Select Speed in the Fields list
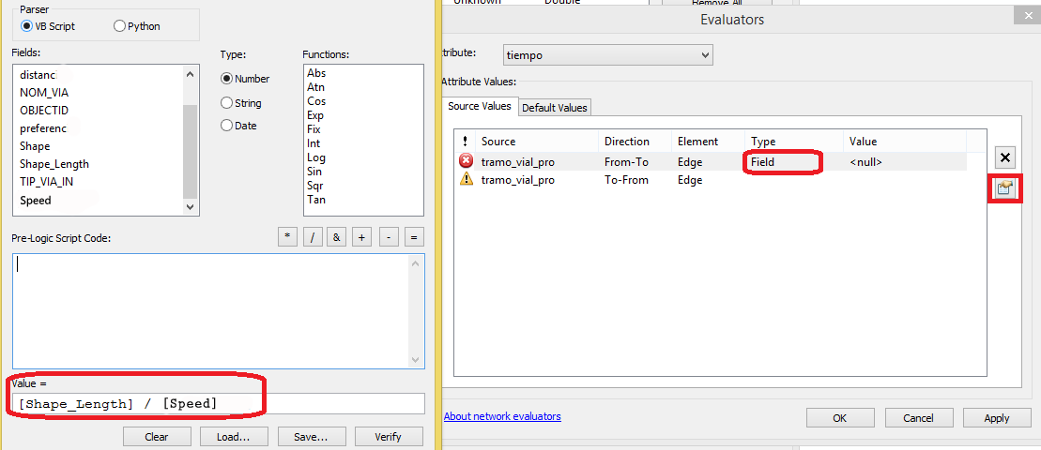The width and height of the screenshot is (1041, 450). click(x=36, y=200)
